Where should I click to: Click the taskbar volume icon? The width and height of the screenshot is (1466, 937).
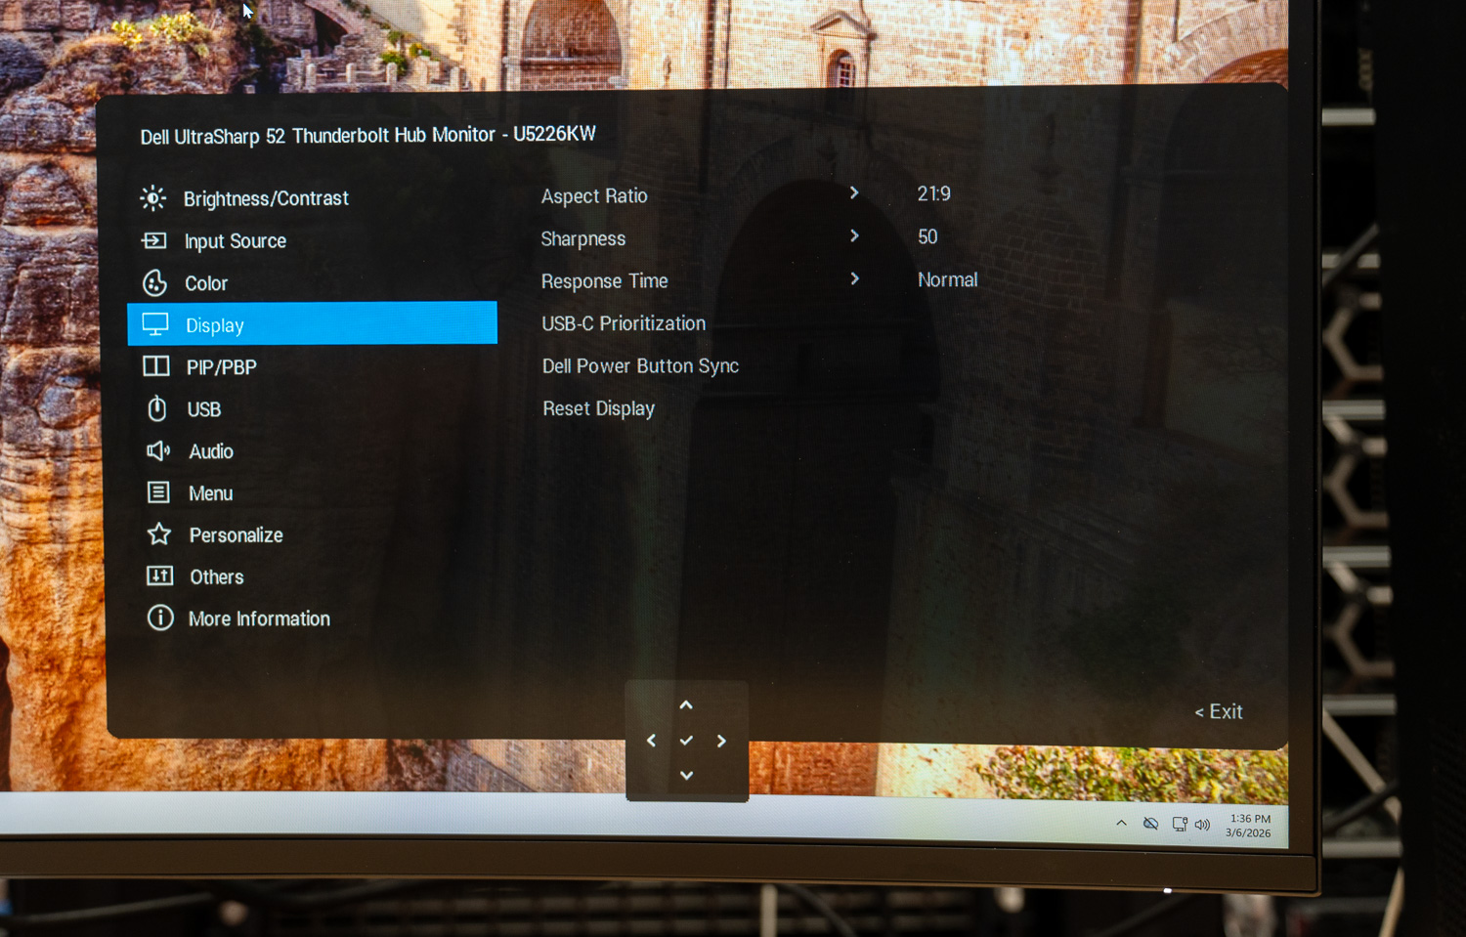(x=1202, y=825)
